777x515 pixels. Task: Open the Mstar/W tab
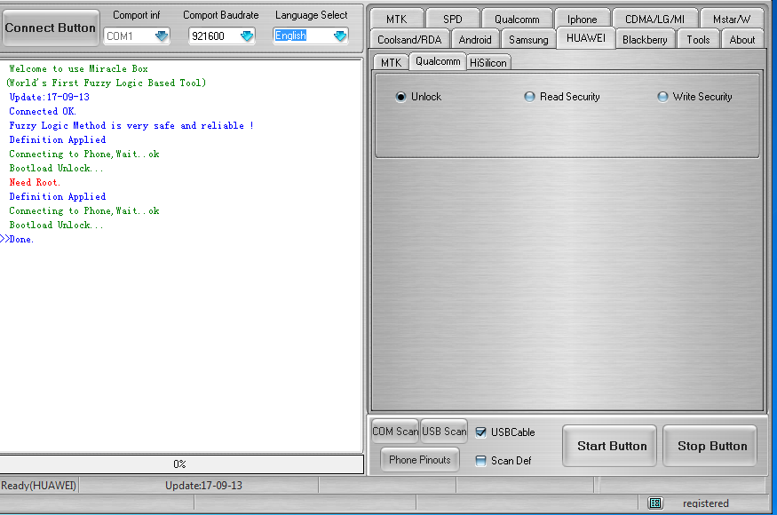pyautogui.click(x=732, y=19)
